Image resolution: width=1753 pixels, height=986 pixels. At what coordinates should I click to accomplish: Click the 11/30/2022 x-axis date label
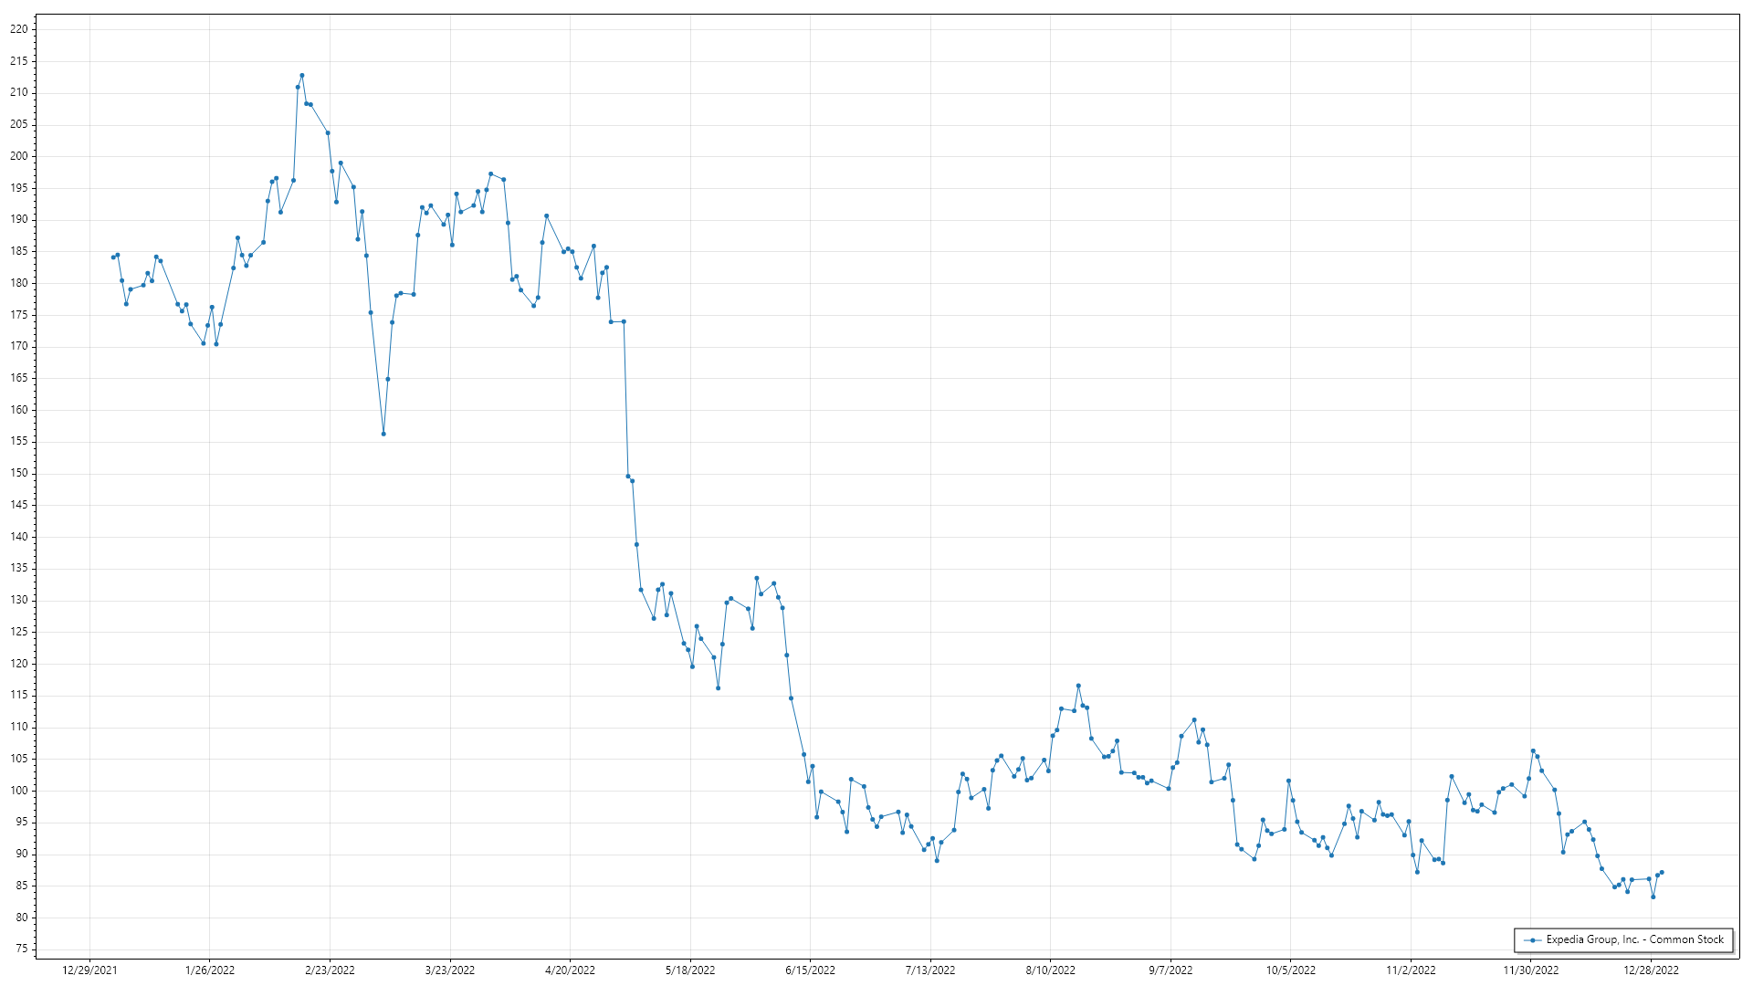click(1531, 970)
